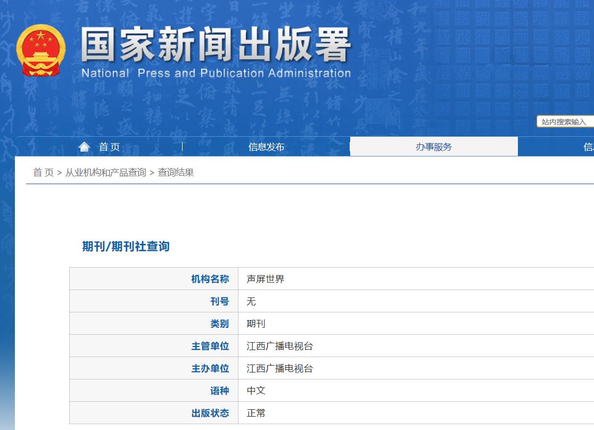This screenshot has height=430, width=594.
Task: Select 江西广播电视台 in the 主管单位 row
Action: click(280, 346)
